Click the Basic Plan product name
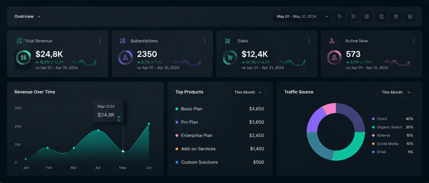Viewport: 429px width, 183px height. tap(192, 109)
